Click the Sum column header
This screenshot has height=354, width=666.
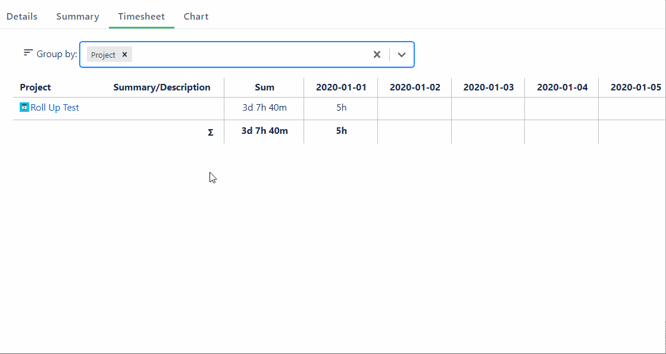[x=264, y=87]
